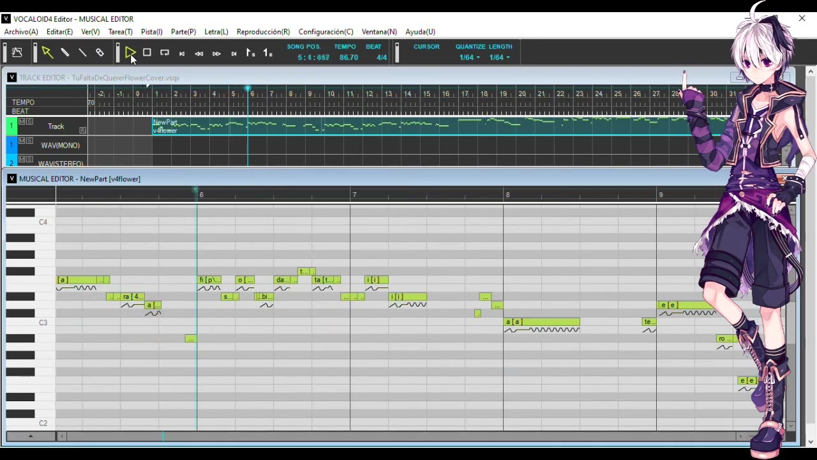817x460 pixels.
Task: Click the main window's scroll down arrow
Action: point(811,441)
